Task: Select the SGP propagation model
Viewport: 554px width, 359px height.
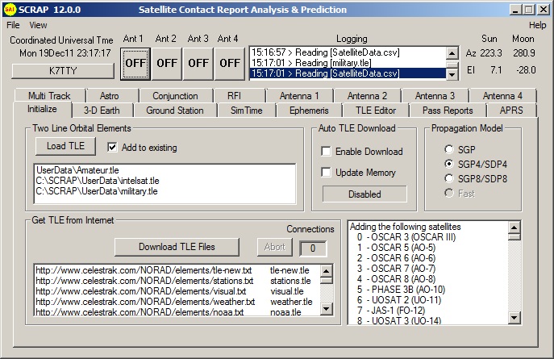Action: tap(448, 149)
